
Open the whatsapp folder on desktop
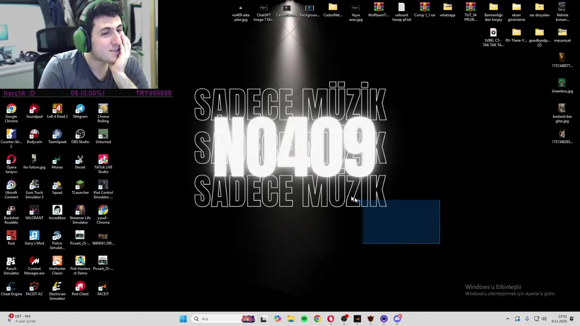(447, 10)
